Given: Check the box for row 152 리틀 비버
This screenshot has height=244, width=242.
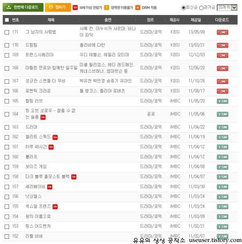Looking at the screenshot, I should 7,236.
